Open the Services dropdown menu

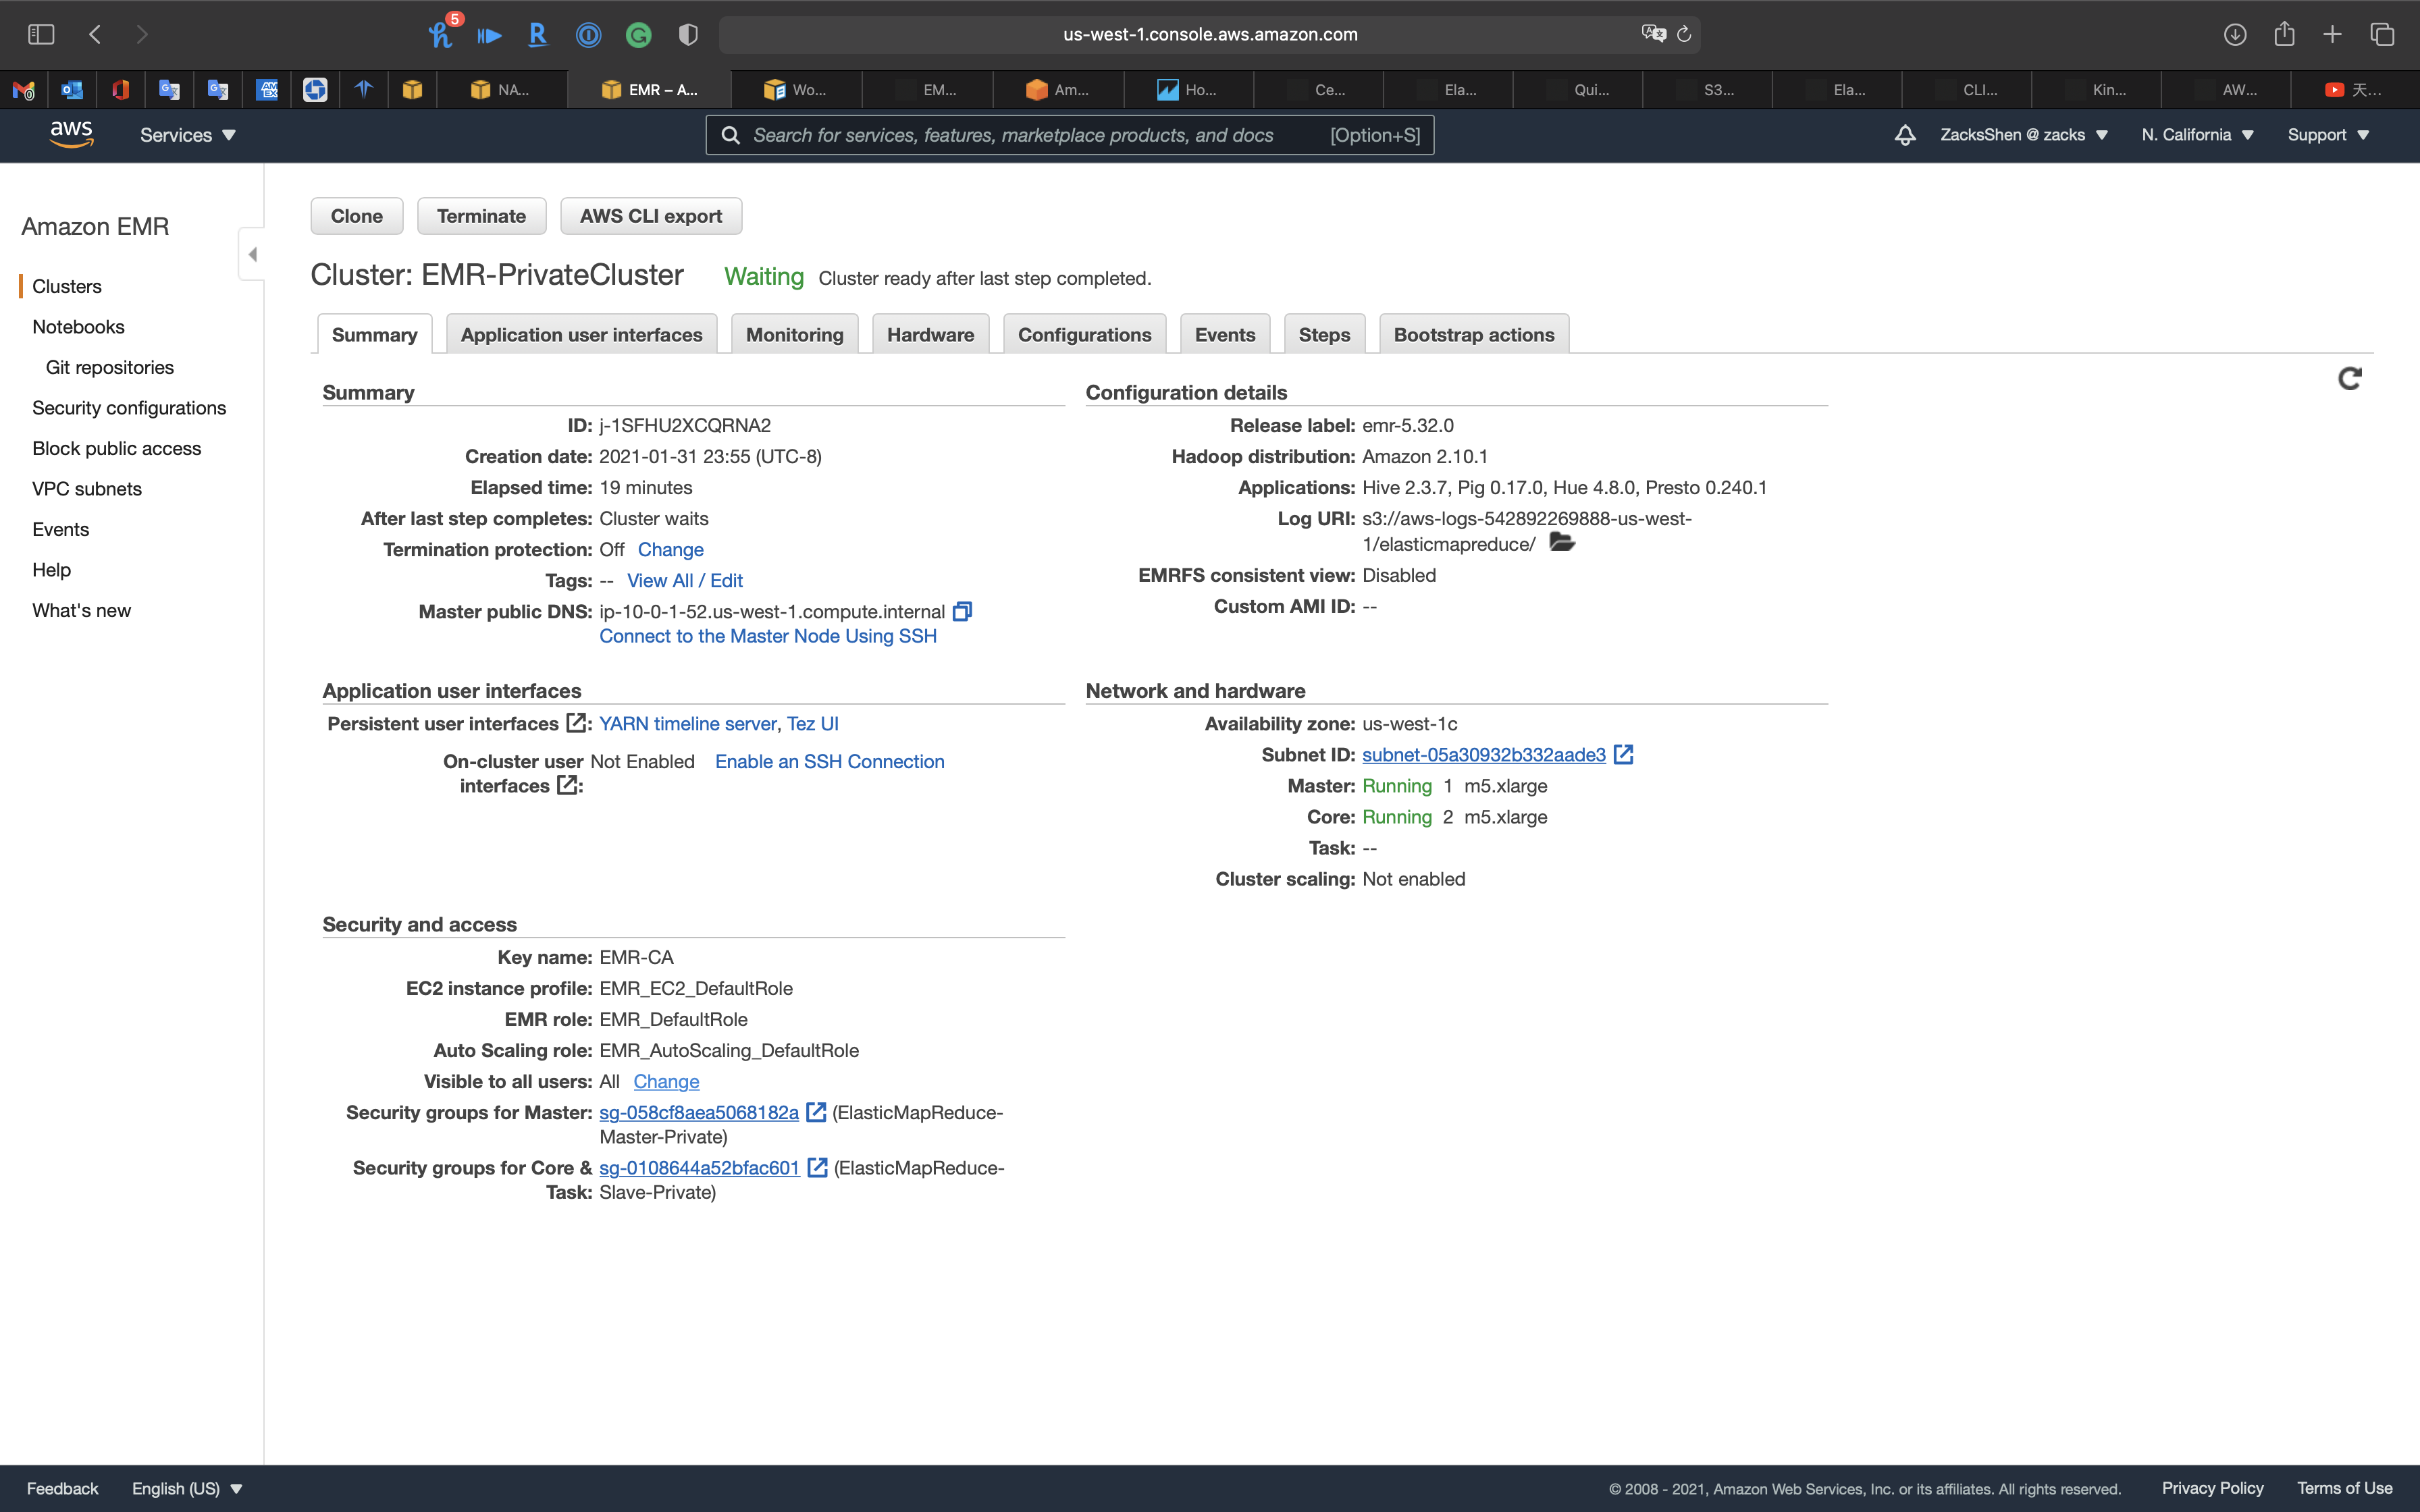point(187,135)
